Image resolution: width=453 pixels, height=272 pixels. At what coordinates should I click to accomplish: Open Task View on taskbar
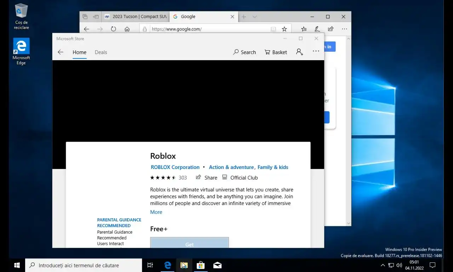150,265
